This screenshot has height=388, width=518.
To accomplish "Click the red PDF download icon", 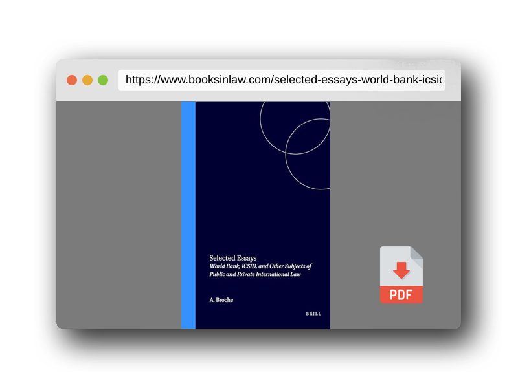I will pos(401,274).
